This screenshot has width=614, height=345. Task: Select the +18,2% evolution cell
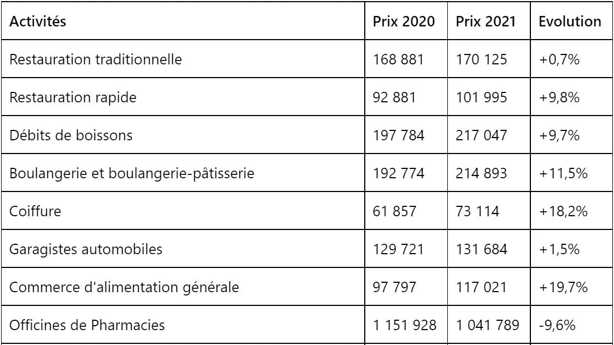pyautogui.click(x=571, y=211)
